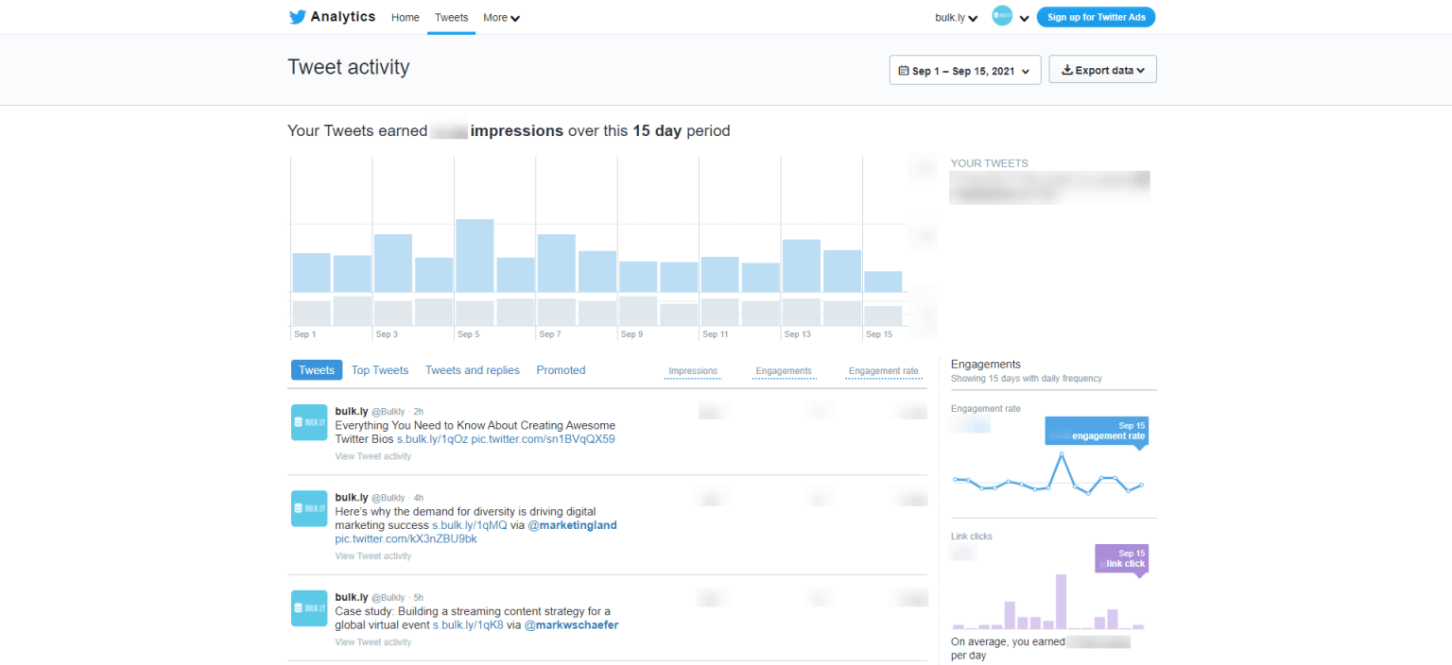The image size is (1452, 665).
Task: Click the calendar icon in the date range button
Action: click(x=904, y=70)
